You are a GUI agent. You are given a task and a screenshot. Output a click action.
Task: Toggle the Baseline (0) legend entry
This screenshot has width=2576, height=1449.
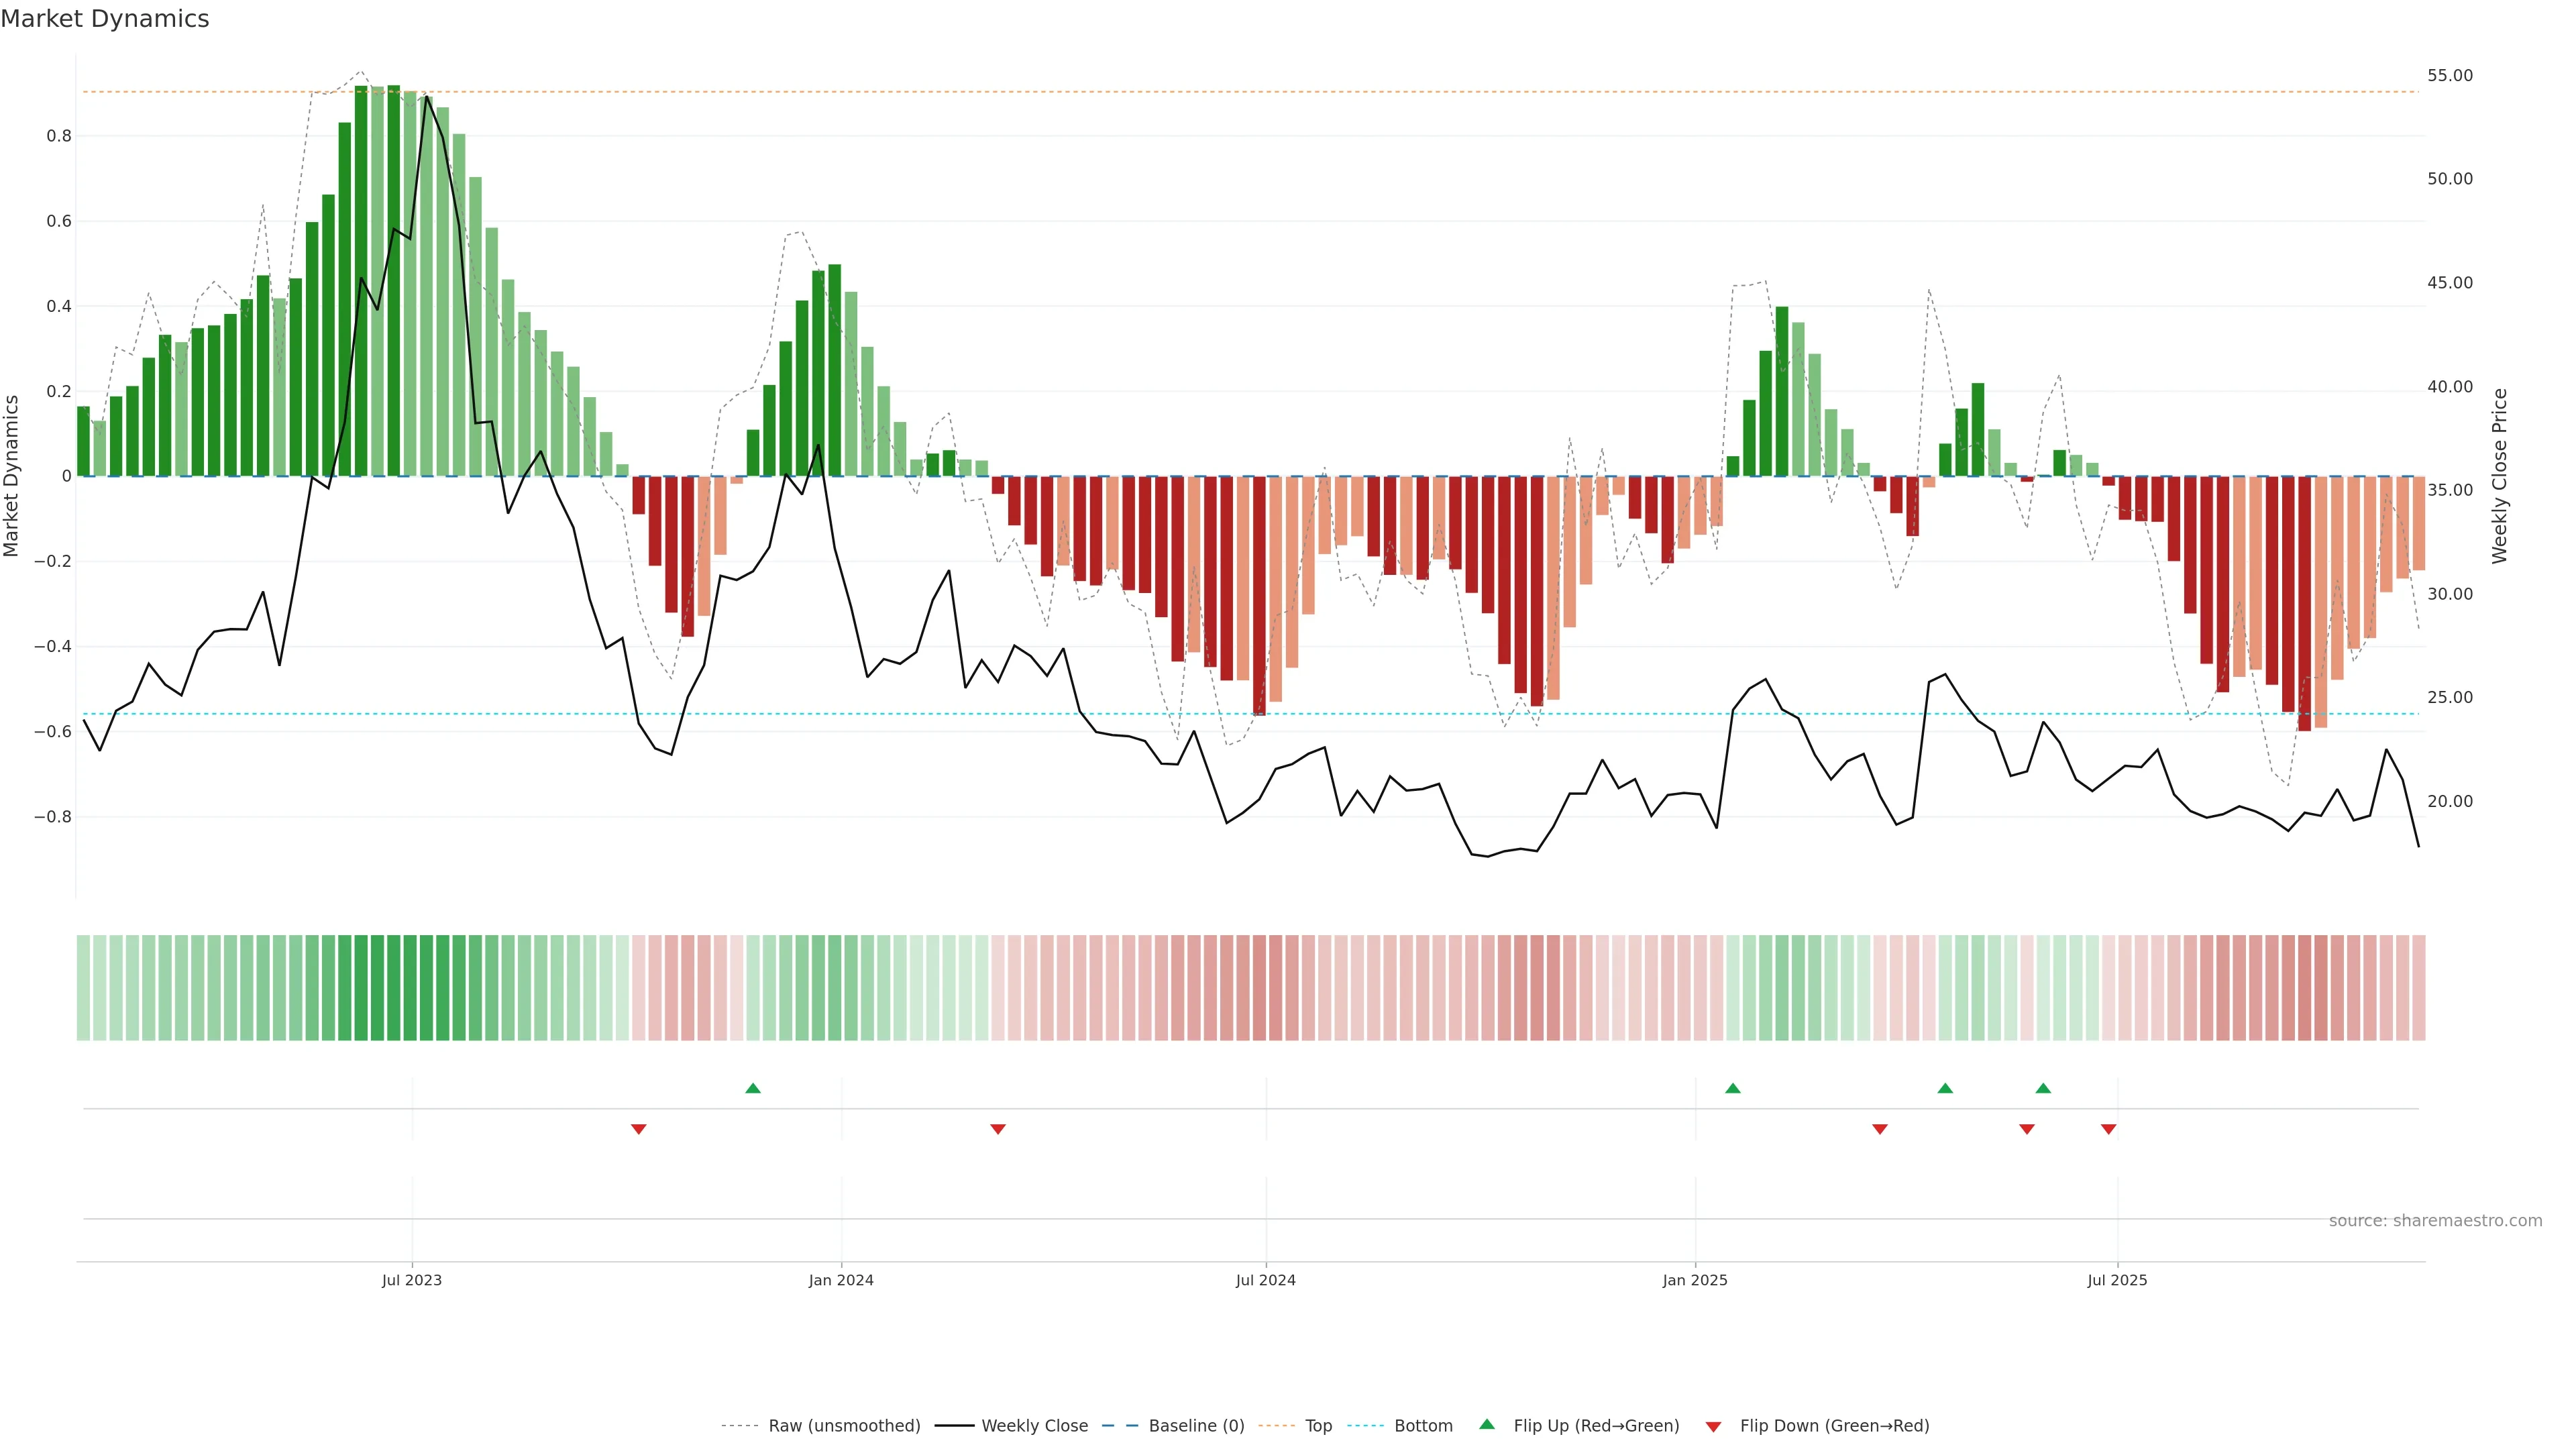pyautogui.click(x=1196, y=1426)
